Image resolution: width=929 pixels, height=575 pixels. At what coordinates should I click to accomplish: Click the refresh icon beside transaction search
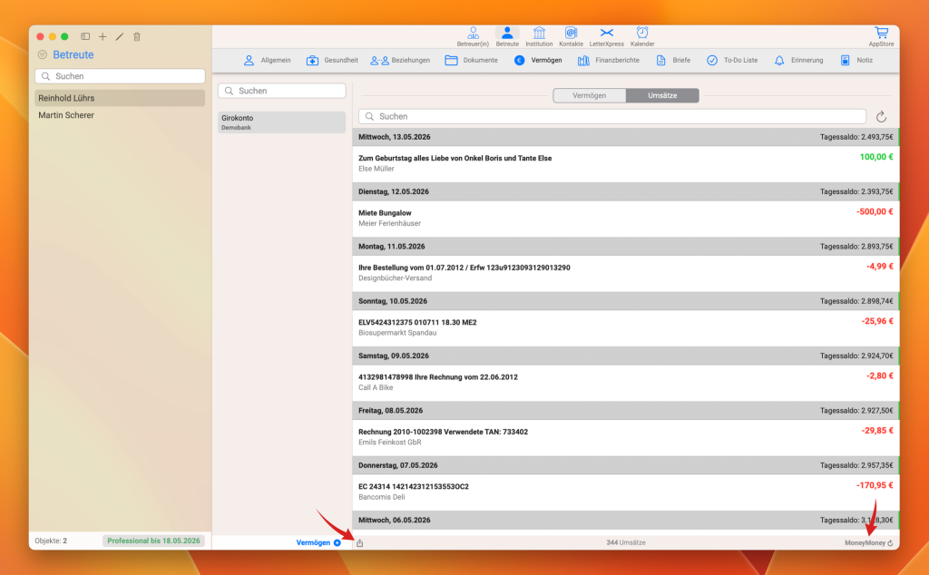click(x=881, y=117)
